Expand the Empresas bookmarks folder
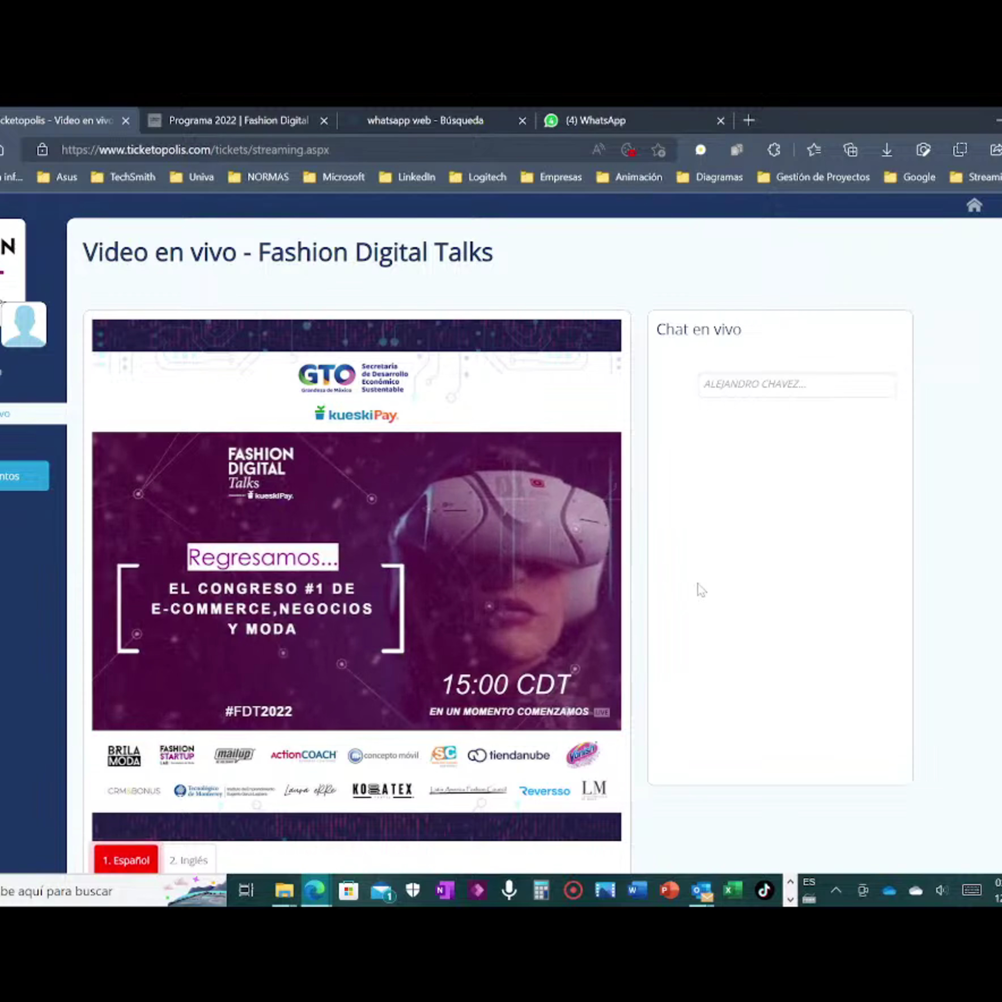Screen dimensions: 1002x1002 551,177
